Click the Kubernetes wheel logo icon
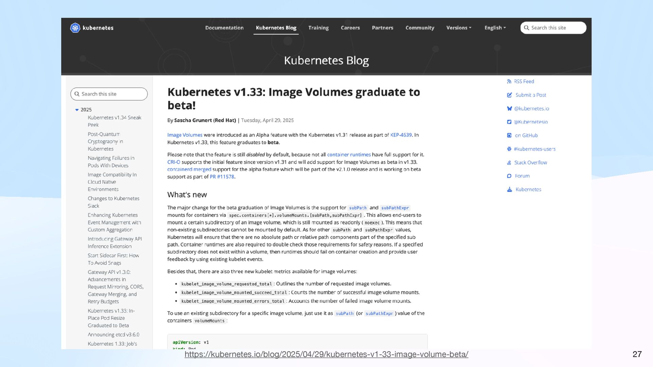 [75, 28]
